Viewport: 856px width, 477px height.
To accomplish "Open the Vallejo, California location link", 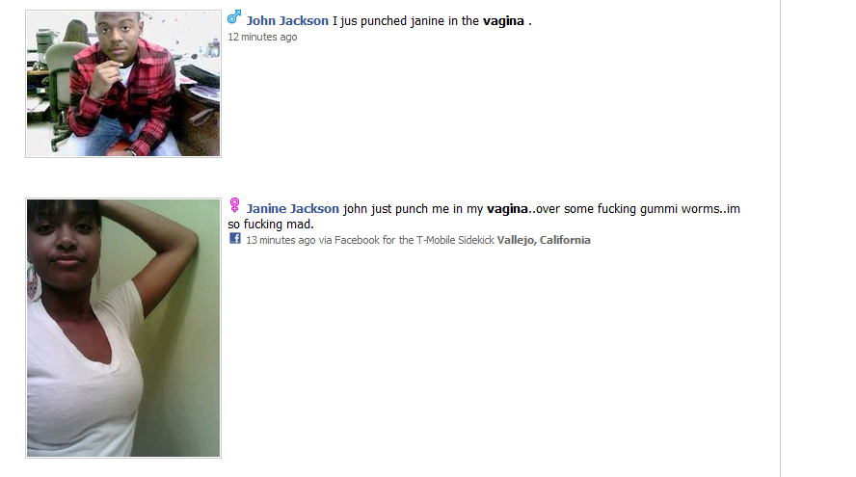I will click(x=544, y=240).
